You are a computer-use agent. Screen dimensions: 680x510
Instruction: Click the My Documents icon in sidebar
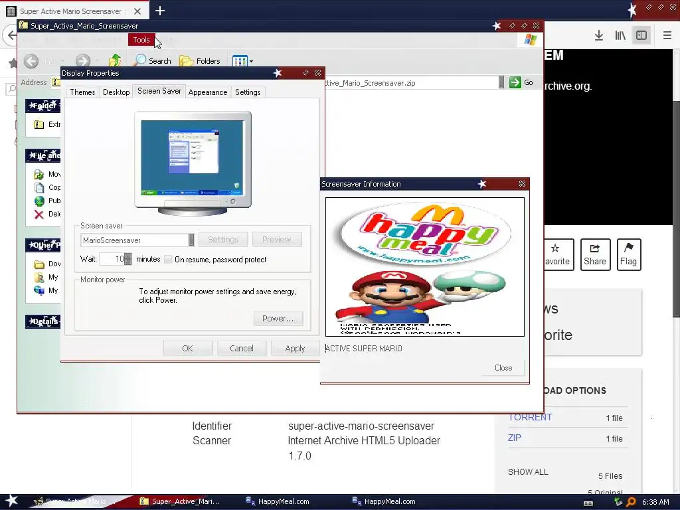pyautogui.click(x=39, y=278)
